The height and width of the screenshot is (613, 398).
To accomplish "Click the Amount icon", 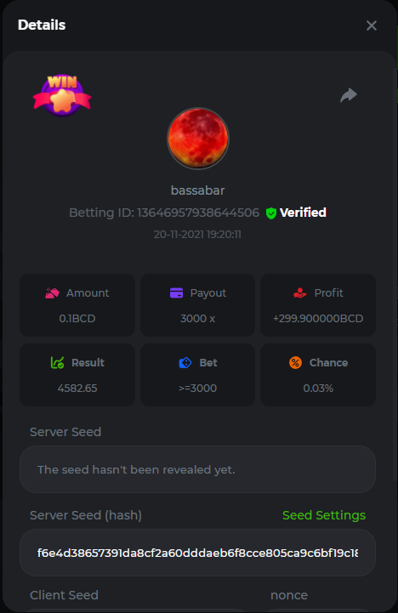I will tap(52, 292).
